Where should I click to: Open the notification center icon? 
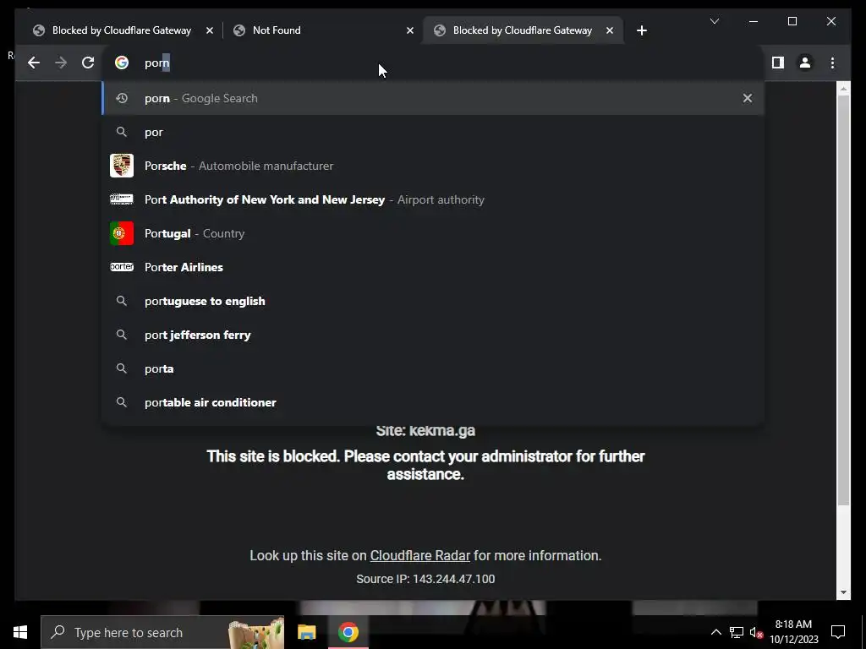pyautogui.click(x=838, y=632)
